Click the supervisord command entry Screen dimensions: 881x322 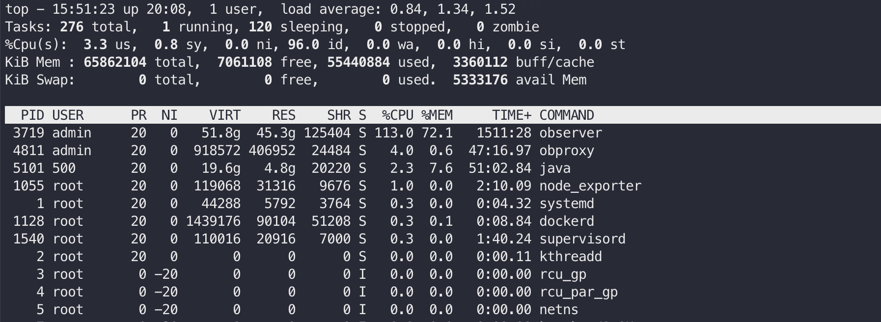[x=582, y=239]
